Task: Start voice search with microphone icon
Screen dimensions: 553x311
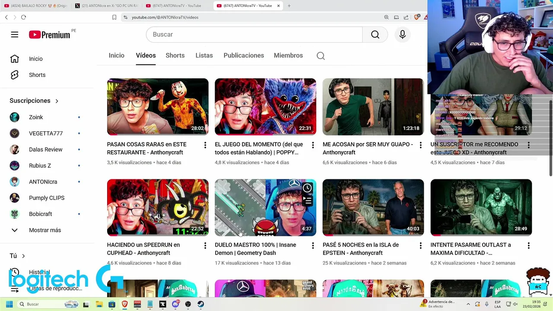Action: 403,35
